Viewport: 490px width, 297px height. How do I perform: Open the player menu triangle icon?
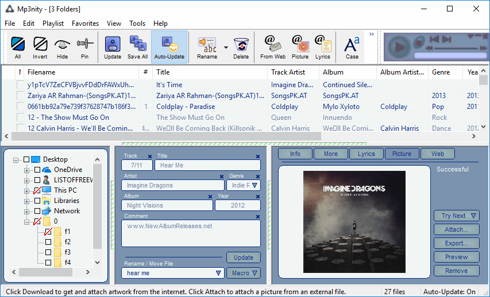click(x=470, y=36)
